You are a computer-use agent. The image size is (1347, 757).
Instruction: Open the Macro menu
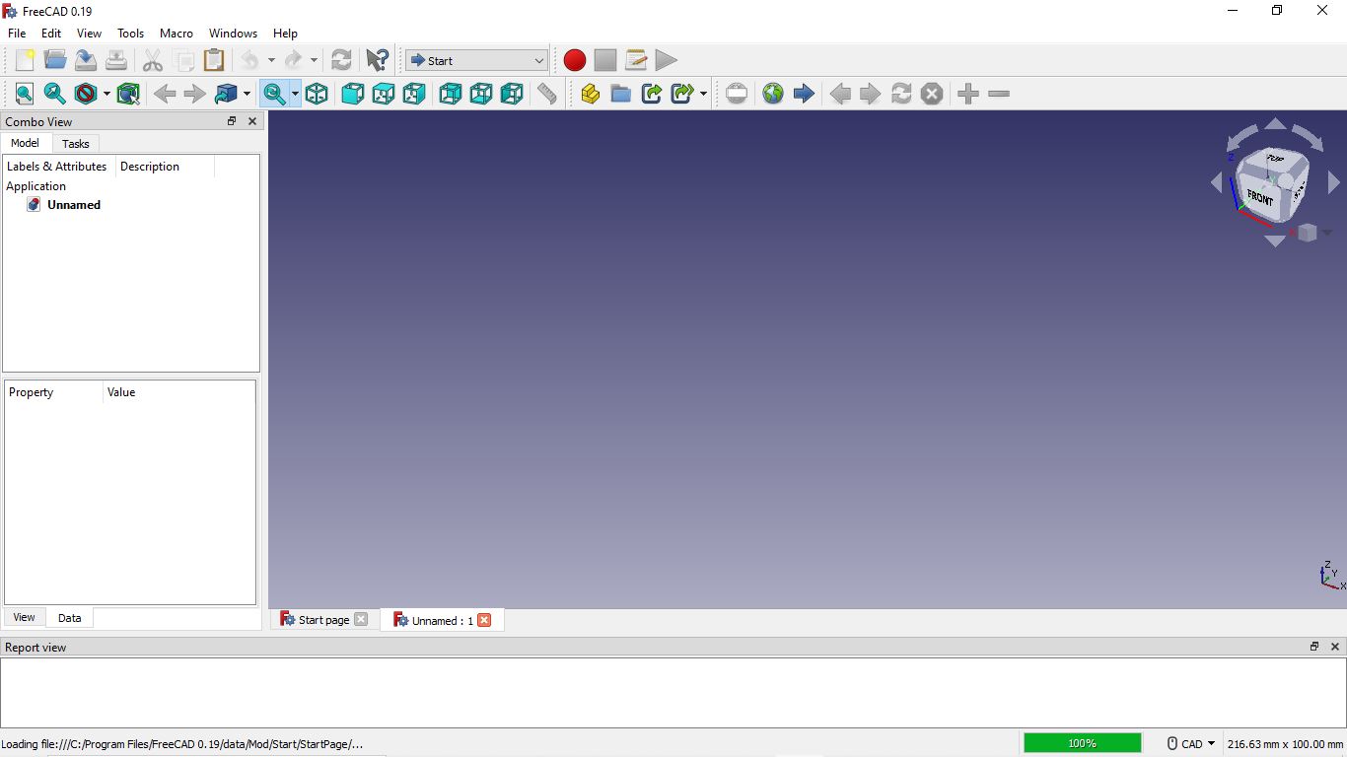pos(177,33)
